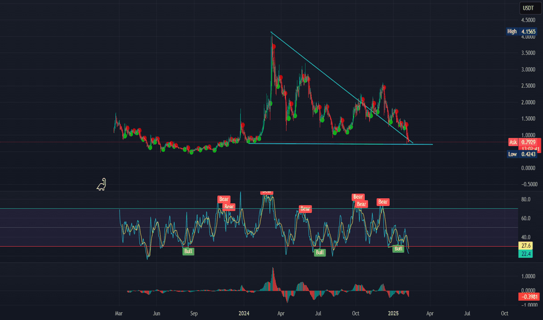Select the High 4.1565 price label
Image resolution: width=543 pixels, height=320 pixels.
pyautogui.click(x=521, y=31)
